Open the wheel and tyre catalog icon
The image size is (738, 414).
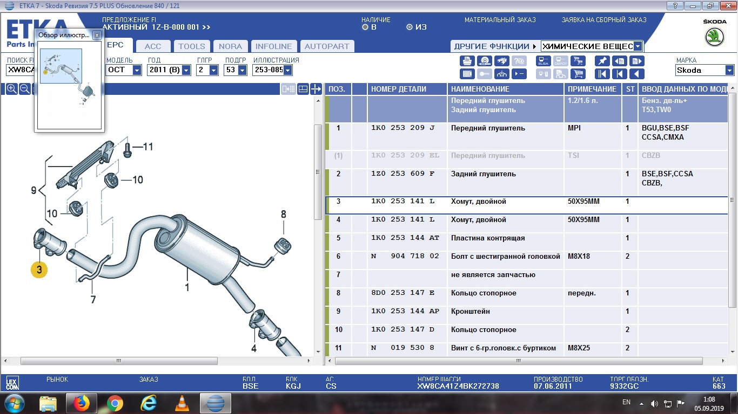click(485, 61)
